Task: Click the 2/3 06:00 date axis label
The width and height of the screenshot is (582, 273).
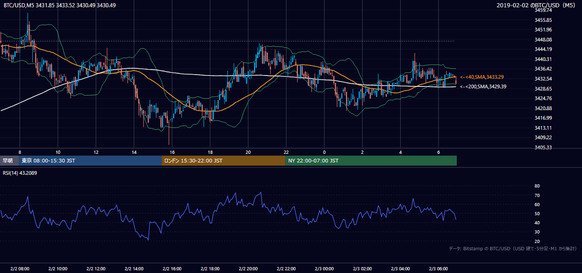Action: point(439,269)
